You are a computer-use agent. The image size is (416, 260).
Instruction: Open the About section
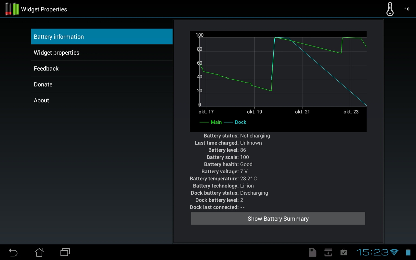coord(102,100)
